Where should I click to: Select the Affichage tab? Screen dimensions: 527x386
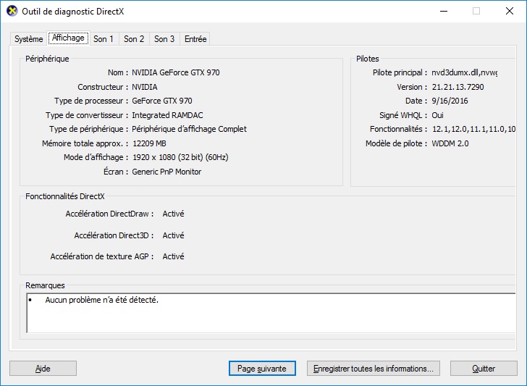click(68, 38)
